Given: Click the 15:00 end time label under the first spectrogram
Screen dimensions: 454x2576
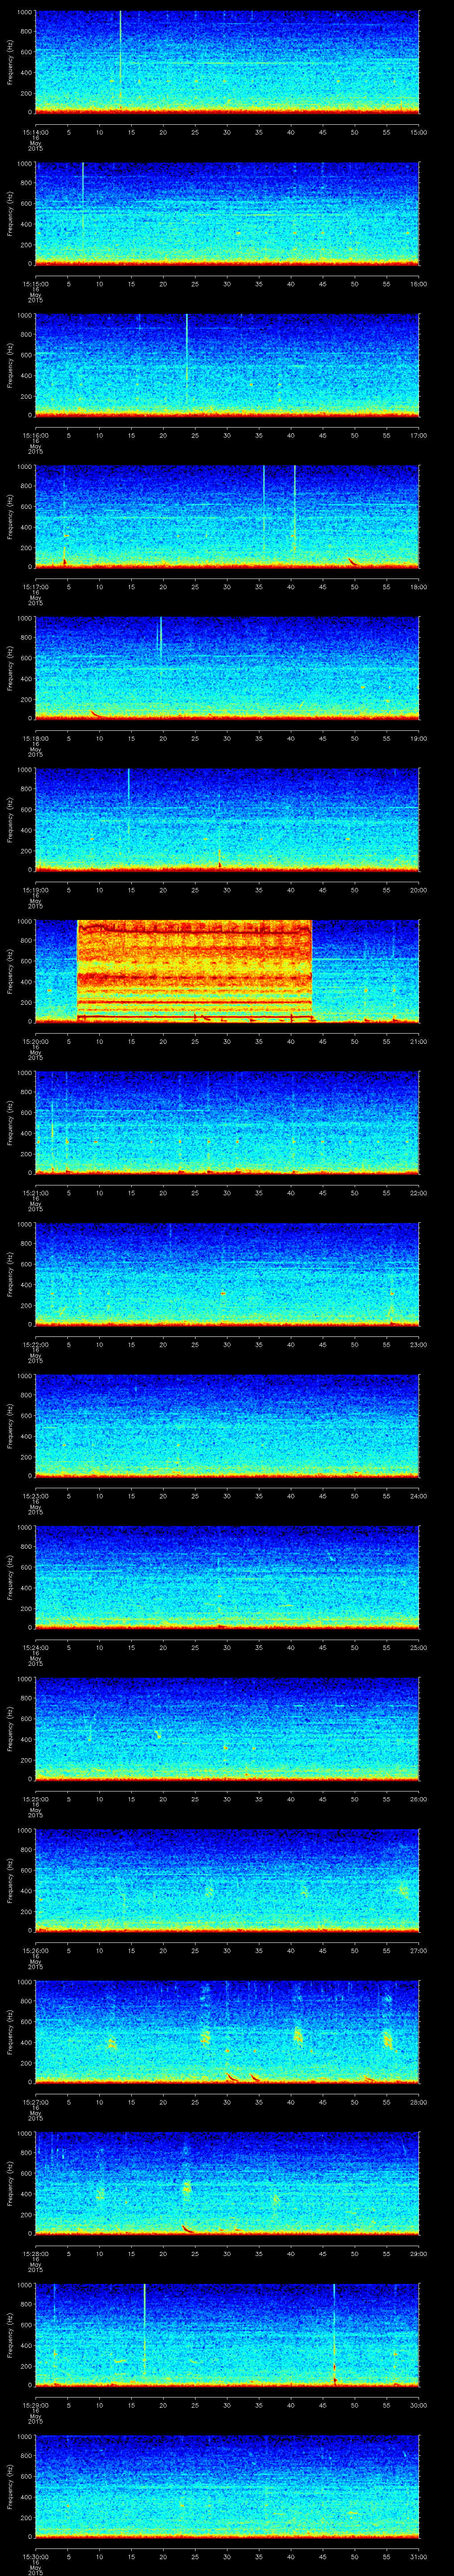Looking at the screenshot, I should click(x=418, y=132).
